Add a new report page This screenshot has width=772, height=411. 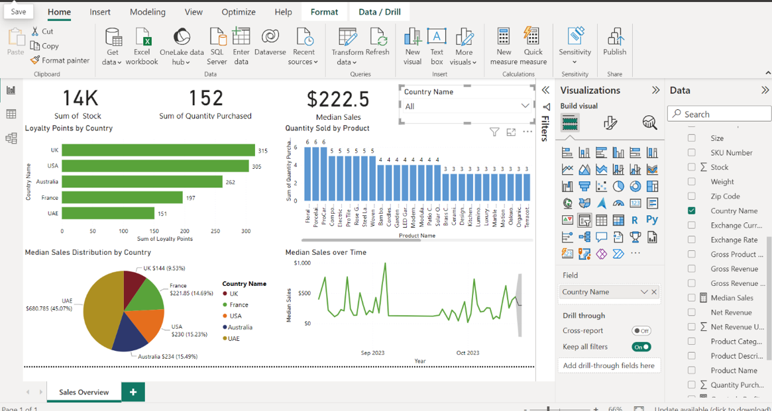[133, 392]
